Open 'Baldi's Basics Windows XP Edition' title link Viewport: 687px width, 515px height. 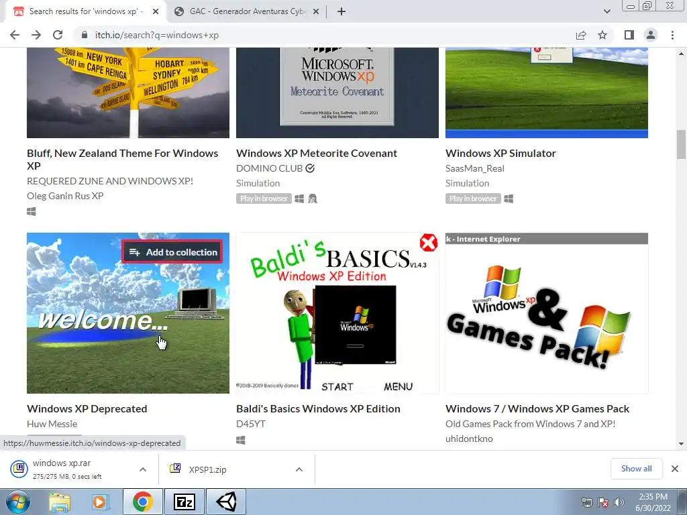[x=318, y=408]
